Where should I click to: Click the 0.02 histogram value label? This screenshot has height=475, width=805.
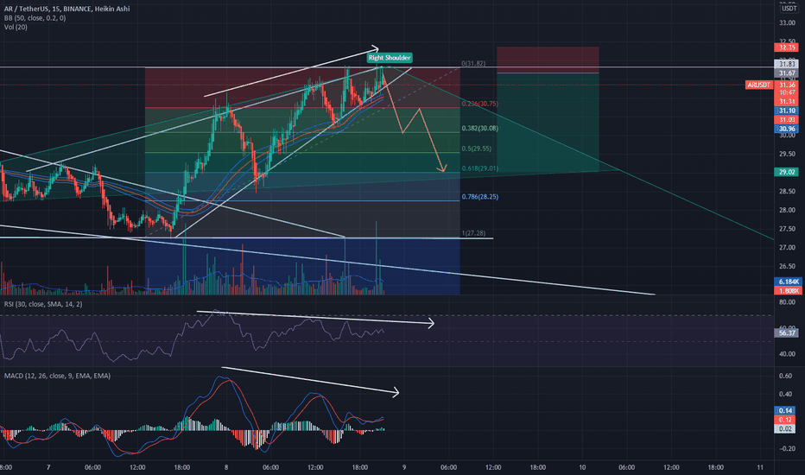pos(785,428)
